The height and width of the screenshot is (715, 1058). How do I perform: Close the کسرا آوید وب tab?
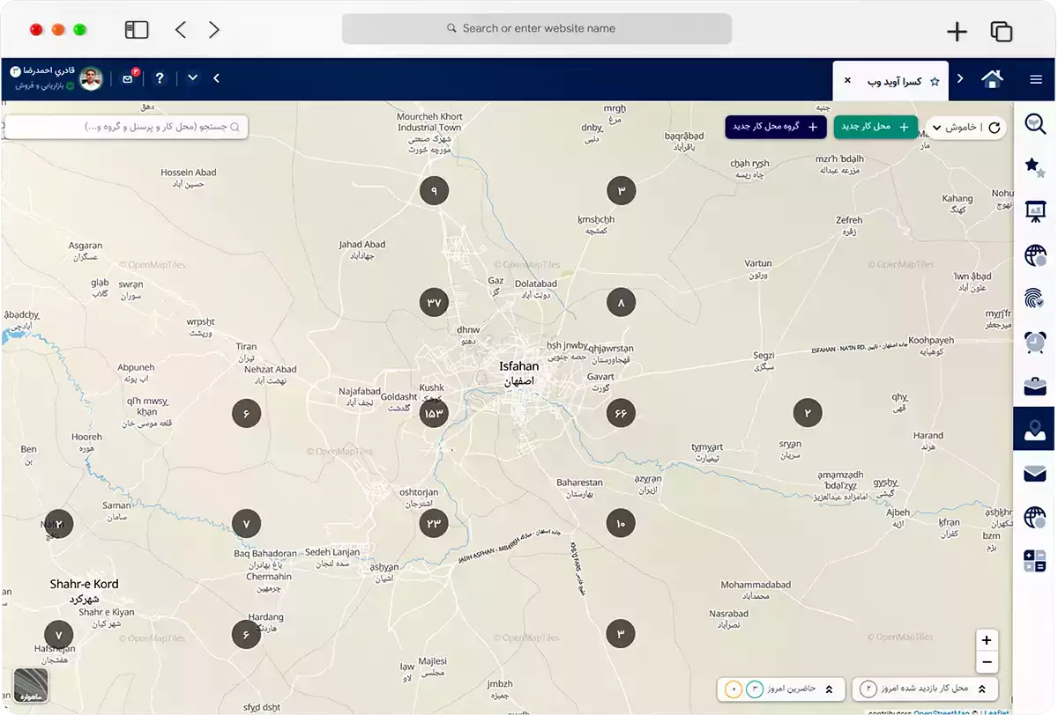[x=847, y=80]
